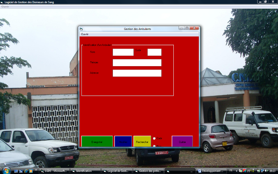Select the Code radio button
The width and height of the screenshot is (278, 174).
pos(154,138)
